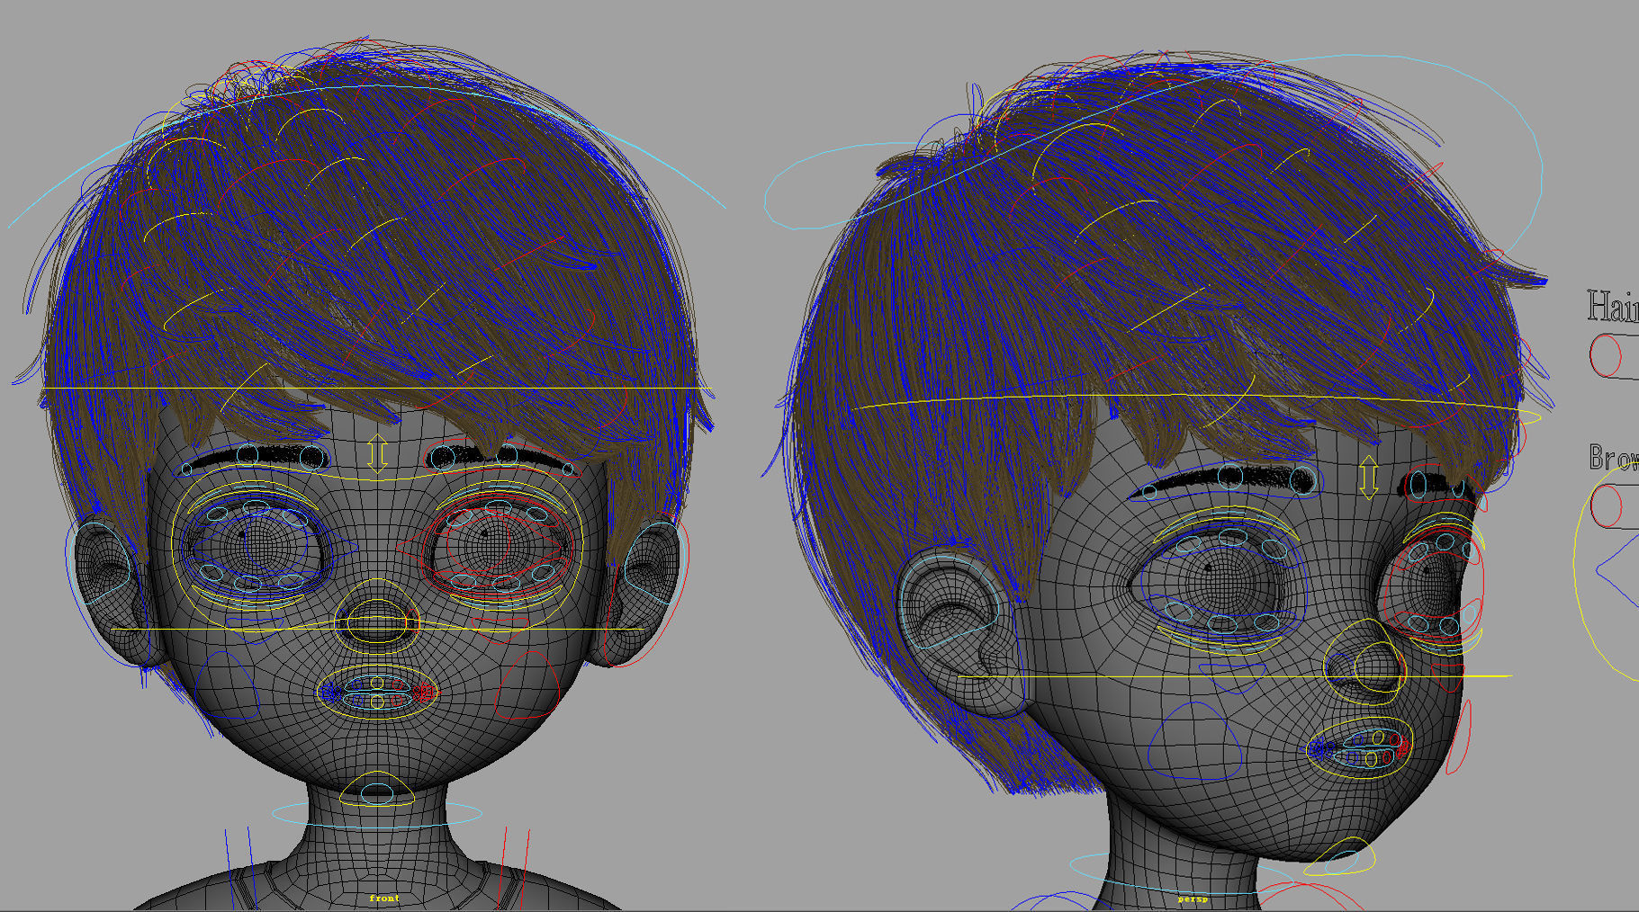Select the cyan neck ring control in front view
Image resolution: width=1639 pixels, height=912 pixels.
coord(377,815)
